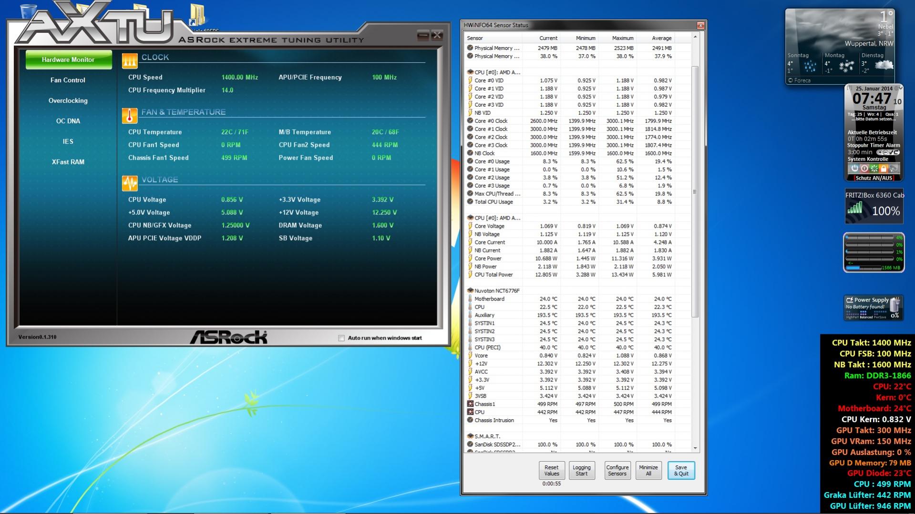Click the Alarm label in the clock gadget
Viewport: 915px width, 514px height.
pos(893,145)
